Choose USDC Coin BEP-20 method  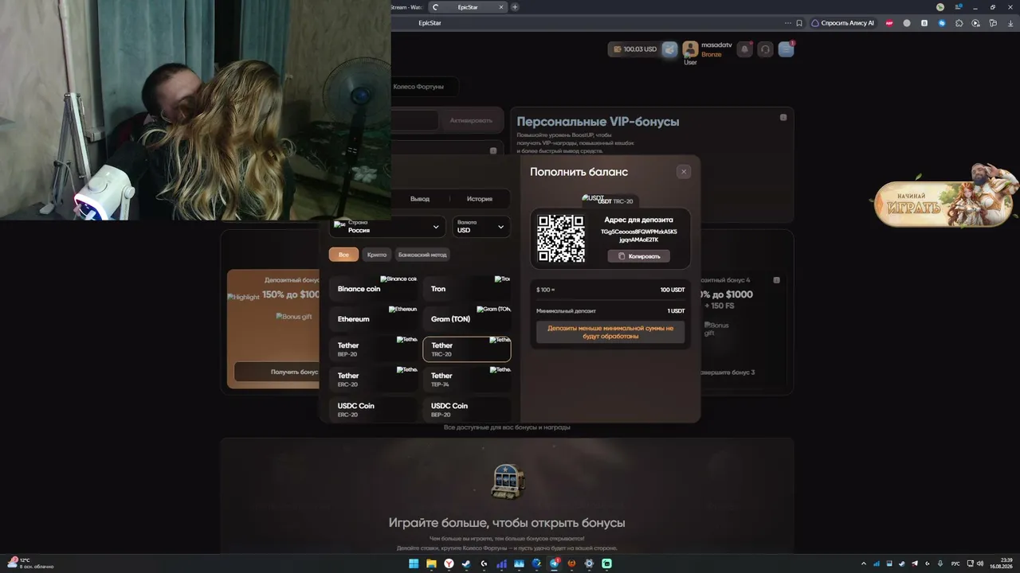[466, 409]
